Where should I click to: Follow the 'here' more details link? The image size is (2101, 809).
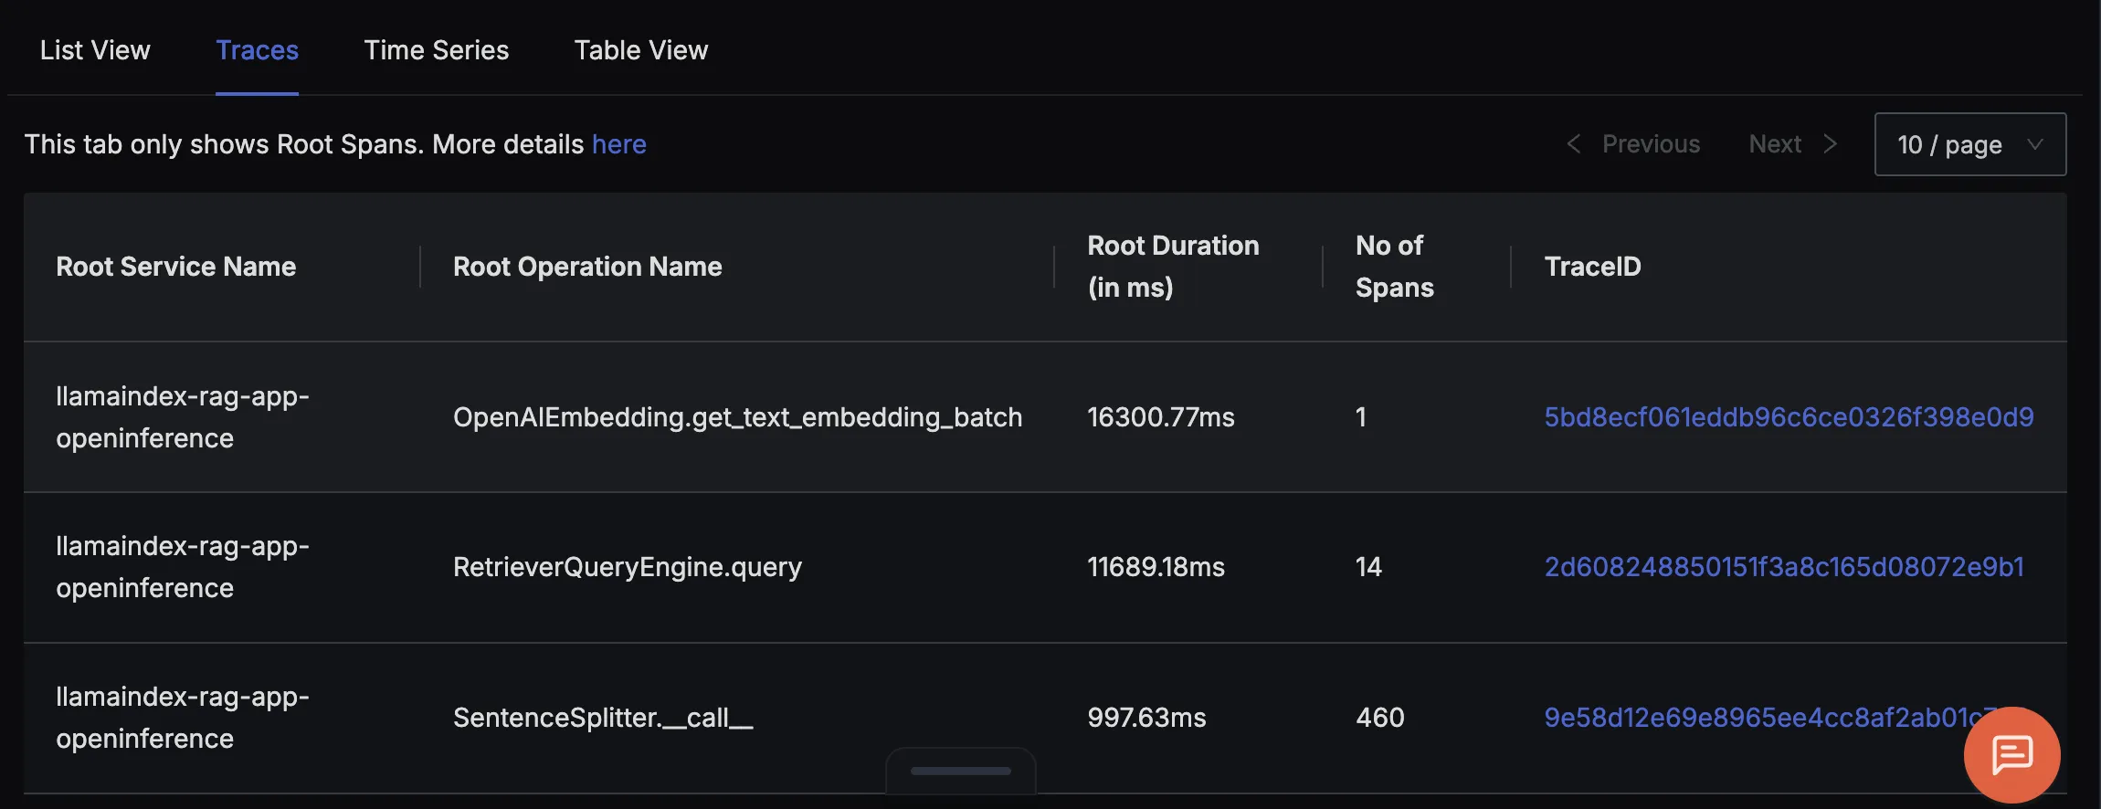pyautogui.click(x=619, y=144)
